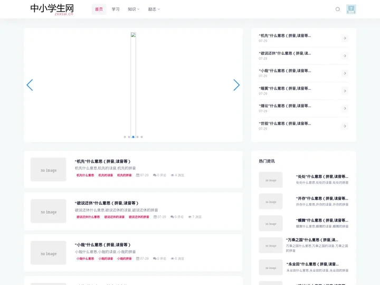The width and height of the screenshot is (380, 285).
Task: Click tag 机先什么意思
Action: point(85,175)
